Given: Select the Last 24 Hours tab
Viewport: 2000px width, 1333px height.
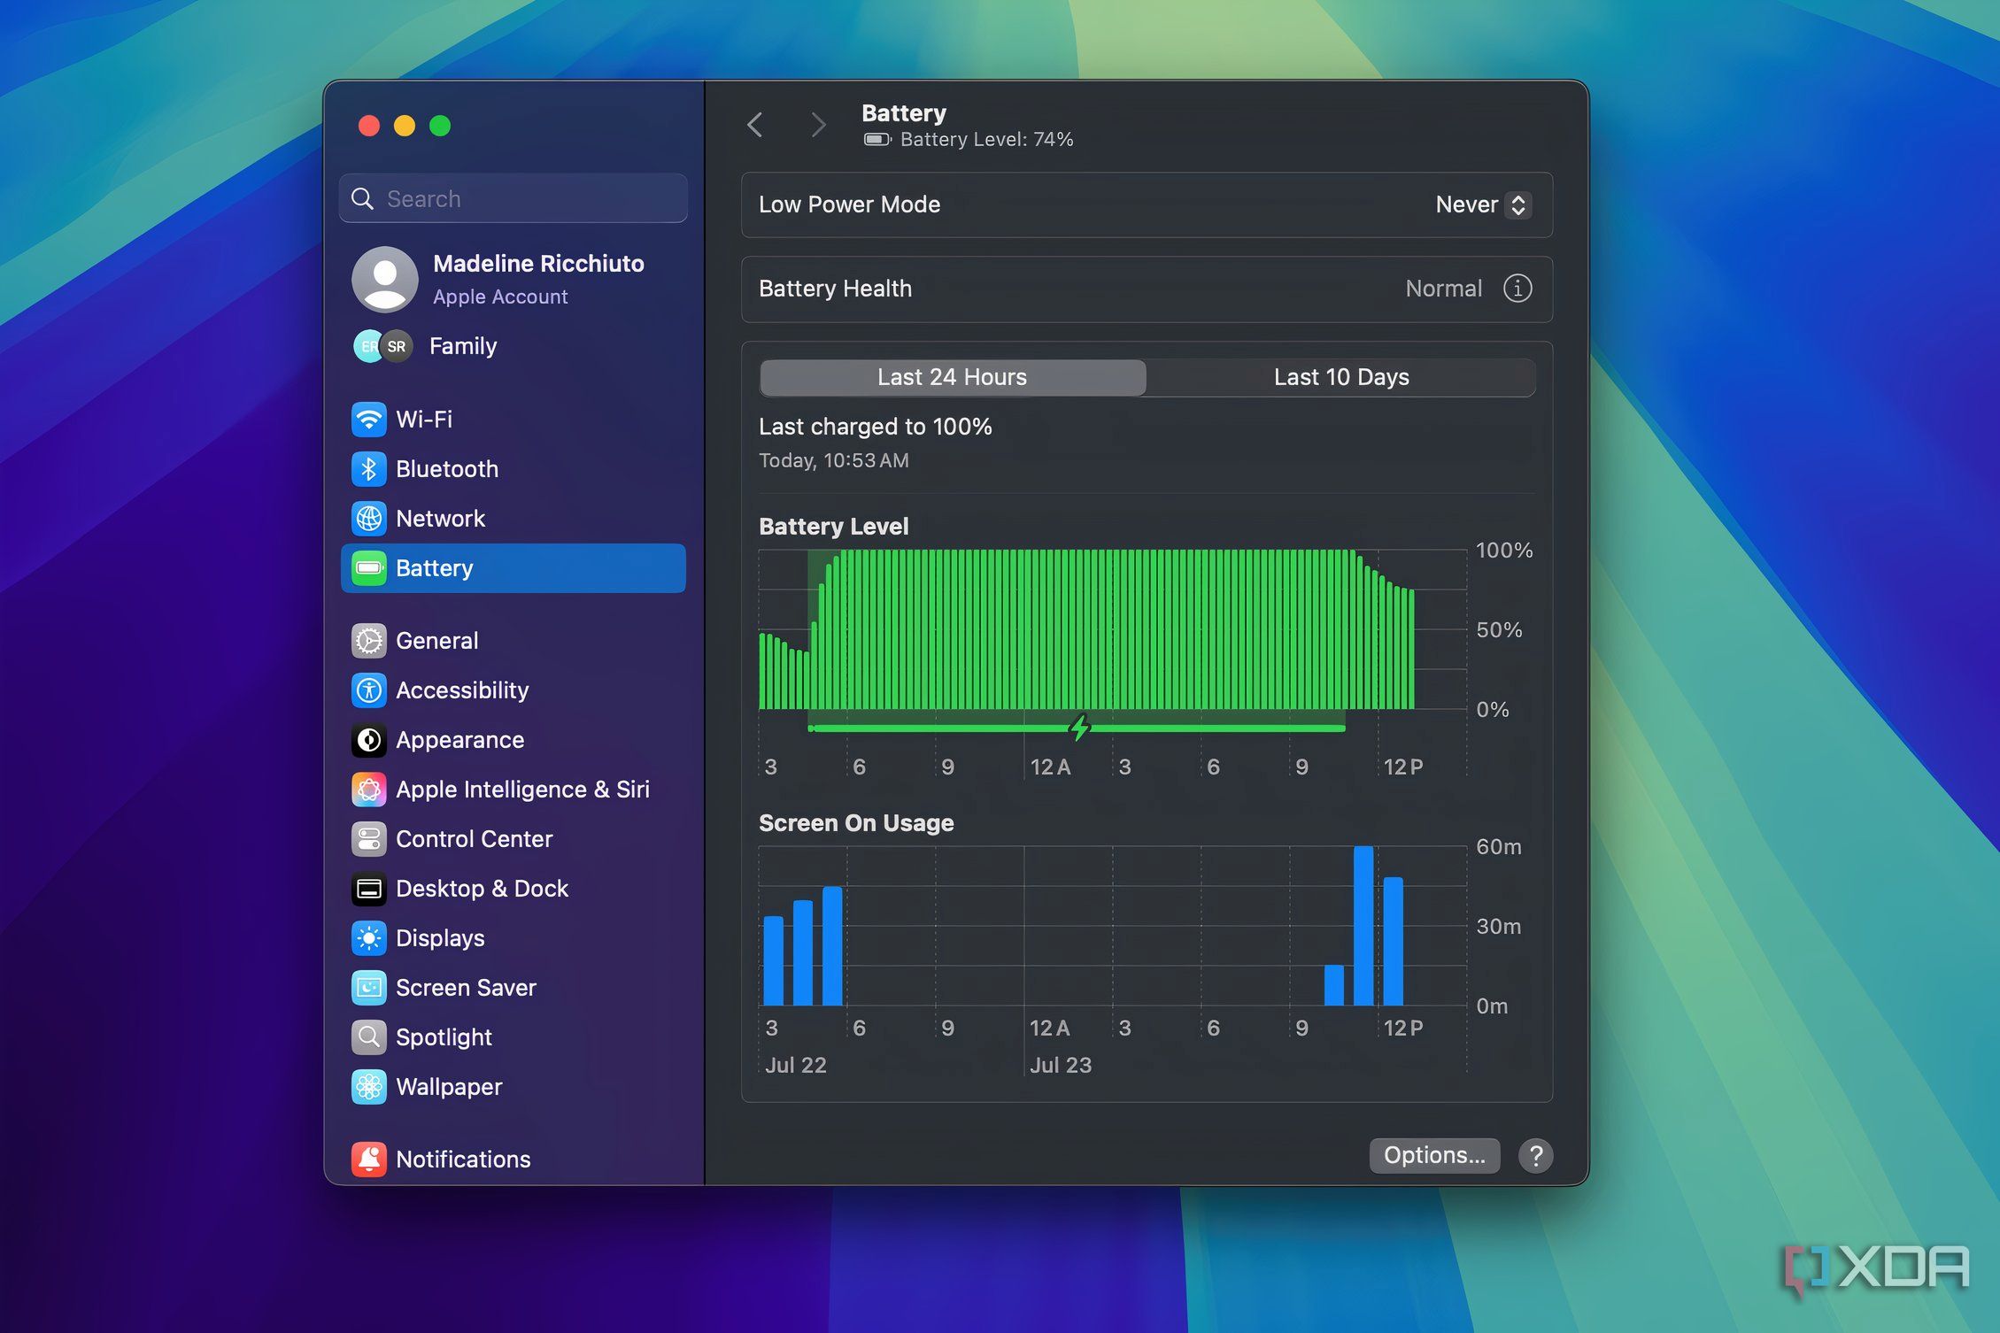Looking at the screenshot, I should pos(952,377).
